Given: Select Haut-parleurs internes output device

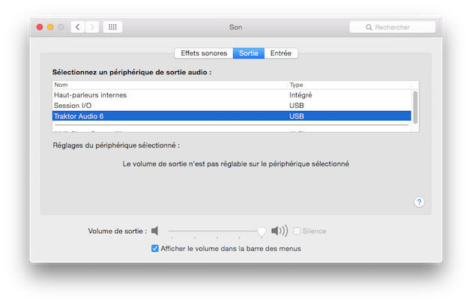Looking at the screenshot, I should (232, 95).
